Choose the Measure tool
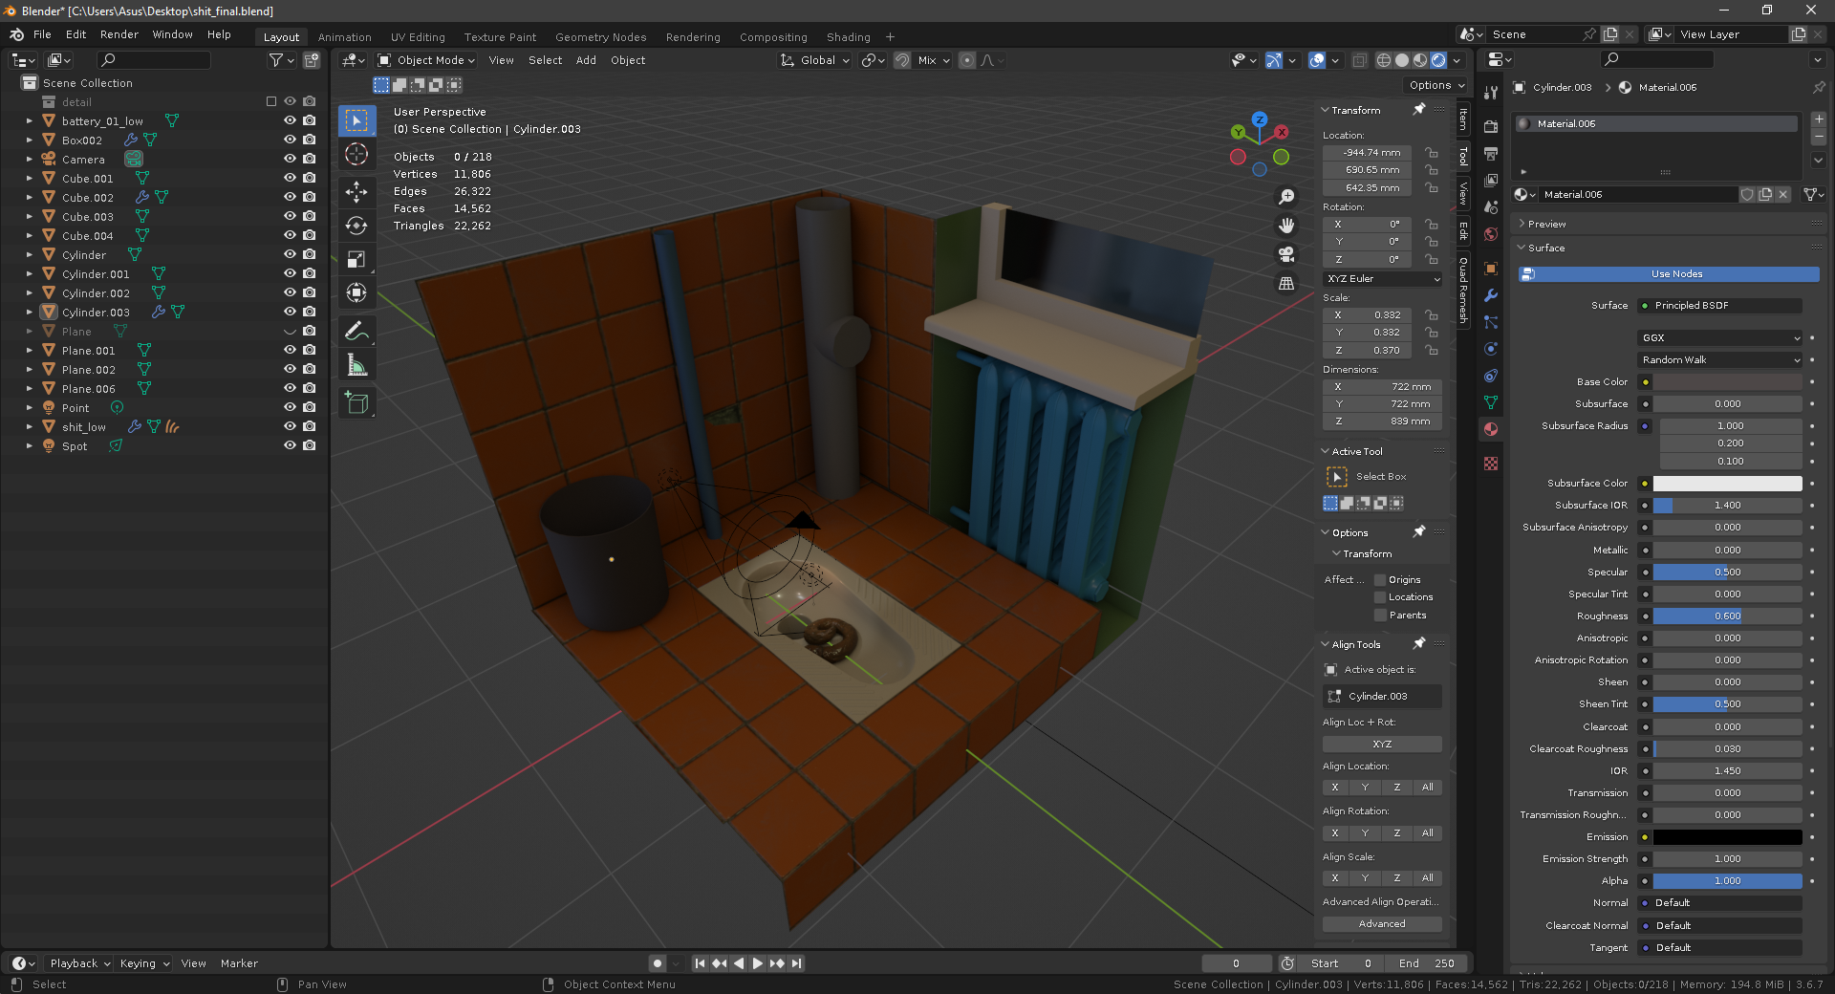The width and height of the screenshot is (1835, 994). [x=356, y=365]
